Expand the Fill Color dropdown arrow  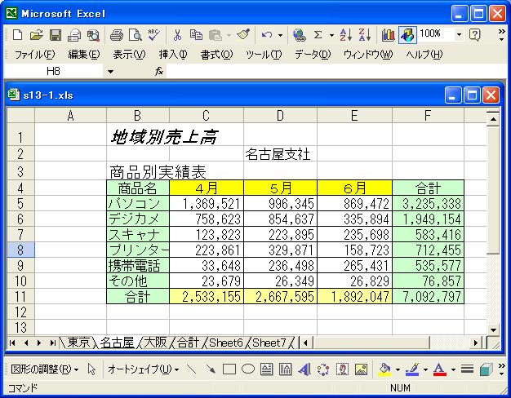pyautogui.click(x=398, y=369)
